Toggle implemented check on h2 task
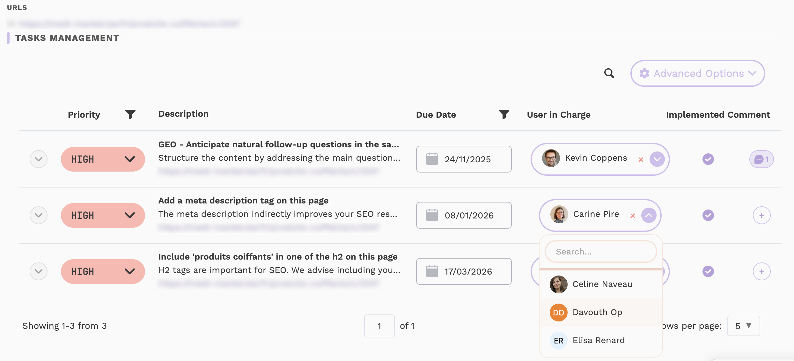The width and height of the screenshot is (794, 361). (708, 271)
